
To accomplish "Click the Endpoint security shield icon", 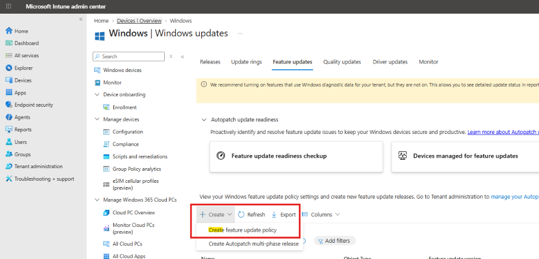I will [9, 105].
